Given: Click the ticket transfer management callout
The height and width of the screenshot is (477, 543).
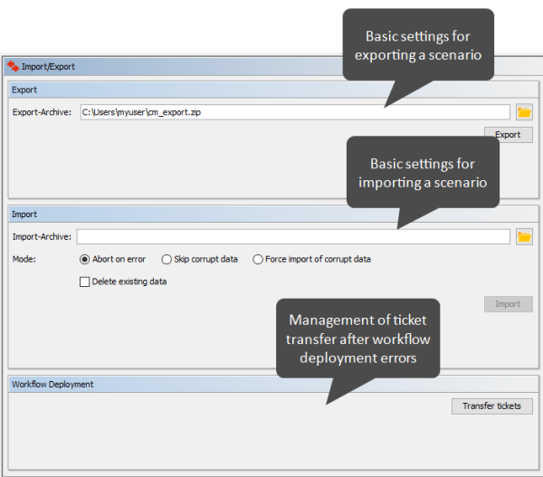Looking at the screenshot, I should click(358, 339).
